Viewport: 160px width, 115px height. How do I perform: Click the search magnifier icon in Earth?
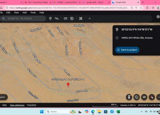point(3,18)
